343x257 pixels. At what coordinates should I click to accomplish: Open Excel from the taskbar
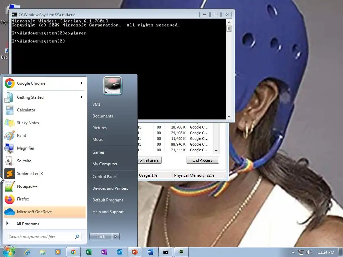pos(88,252)
